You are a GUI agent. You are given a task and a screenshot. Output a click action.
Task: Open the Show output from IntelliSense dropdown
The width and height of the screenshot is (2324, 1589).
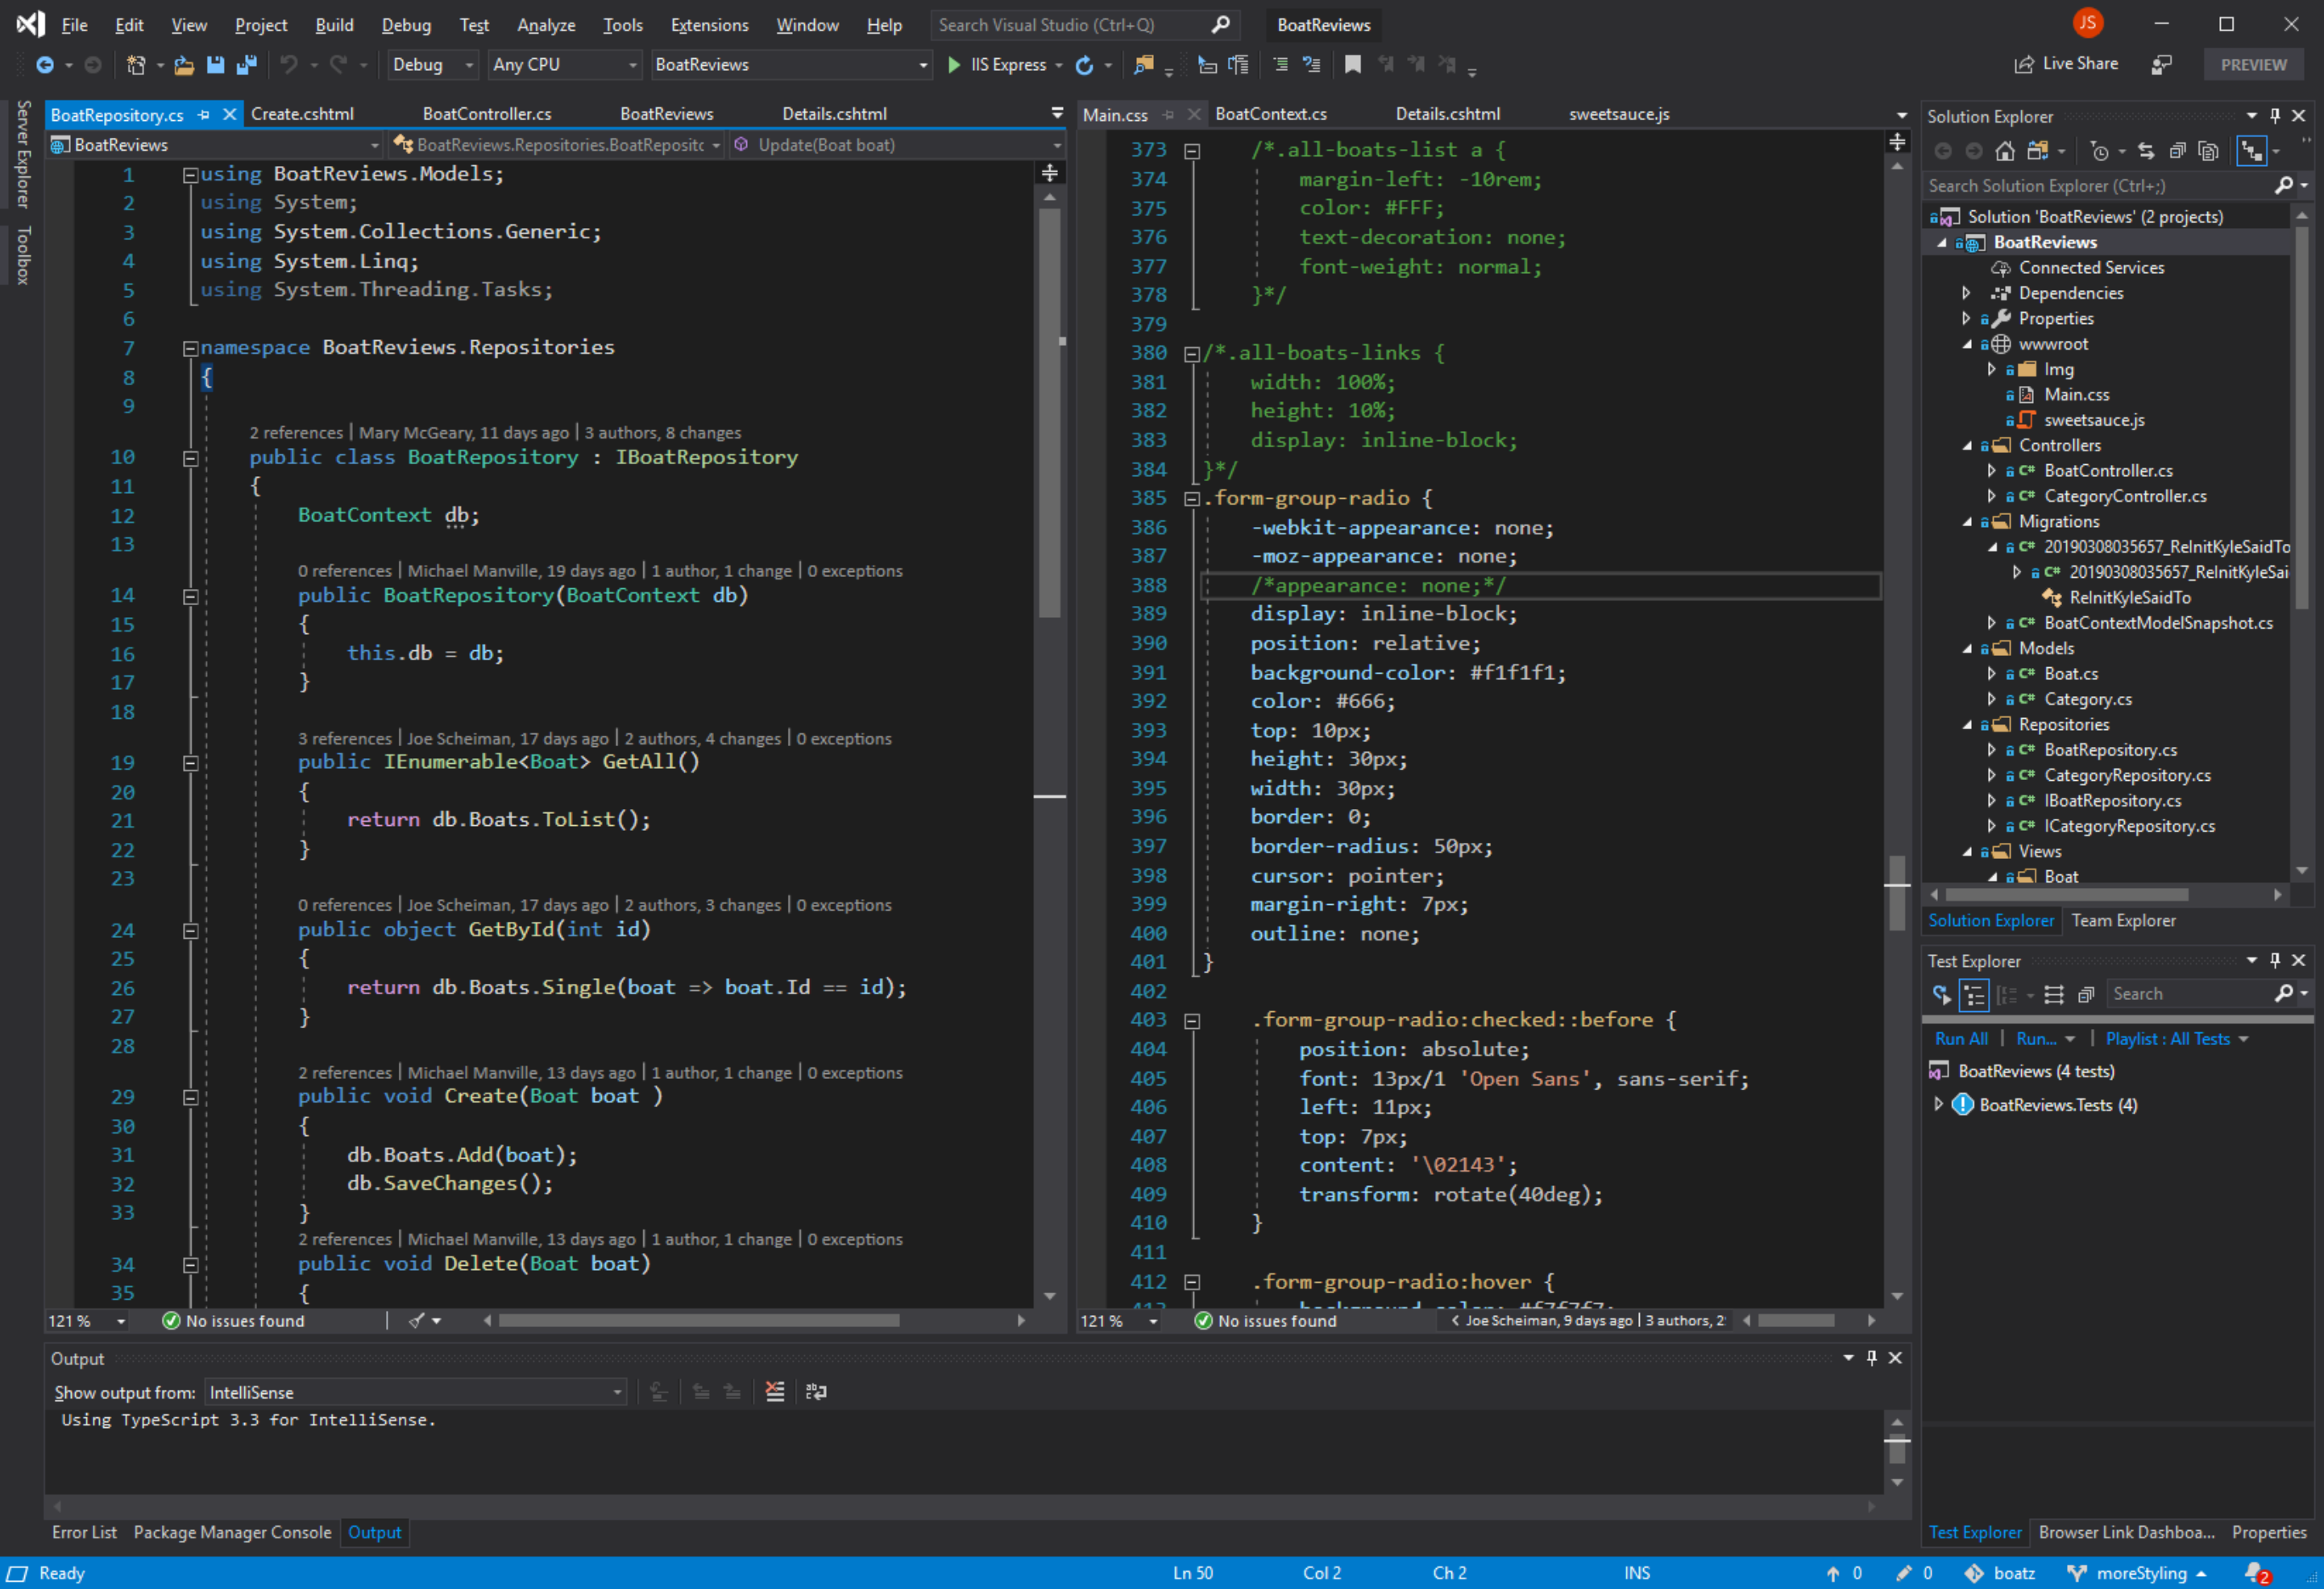(x=416, y=1392)
